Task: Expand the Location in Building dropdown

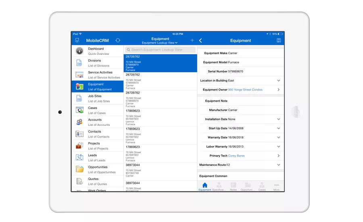Action: (x=278, y=81)
